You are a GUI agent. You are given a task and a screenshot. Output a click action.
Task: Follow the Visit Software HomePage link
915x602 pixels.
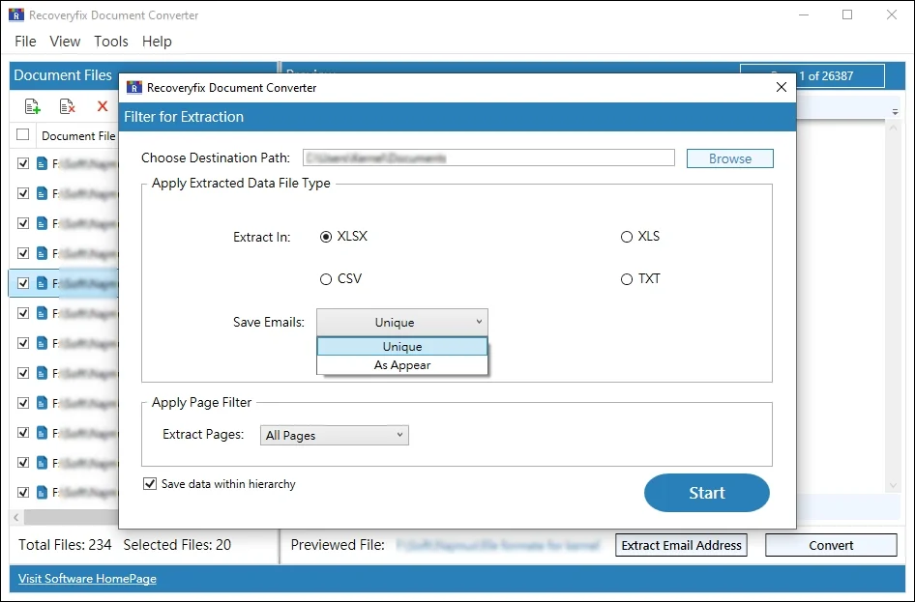click(87, 578)
